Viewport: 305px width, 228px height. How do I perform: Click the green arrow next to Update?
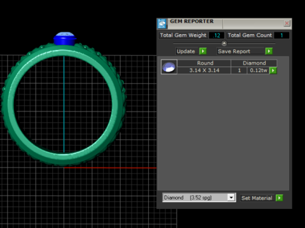pyautogui.click(x=203, y=51)
